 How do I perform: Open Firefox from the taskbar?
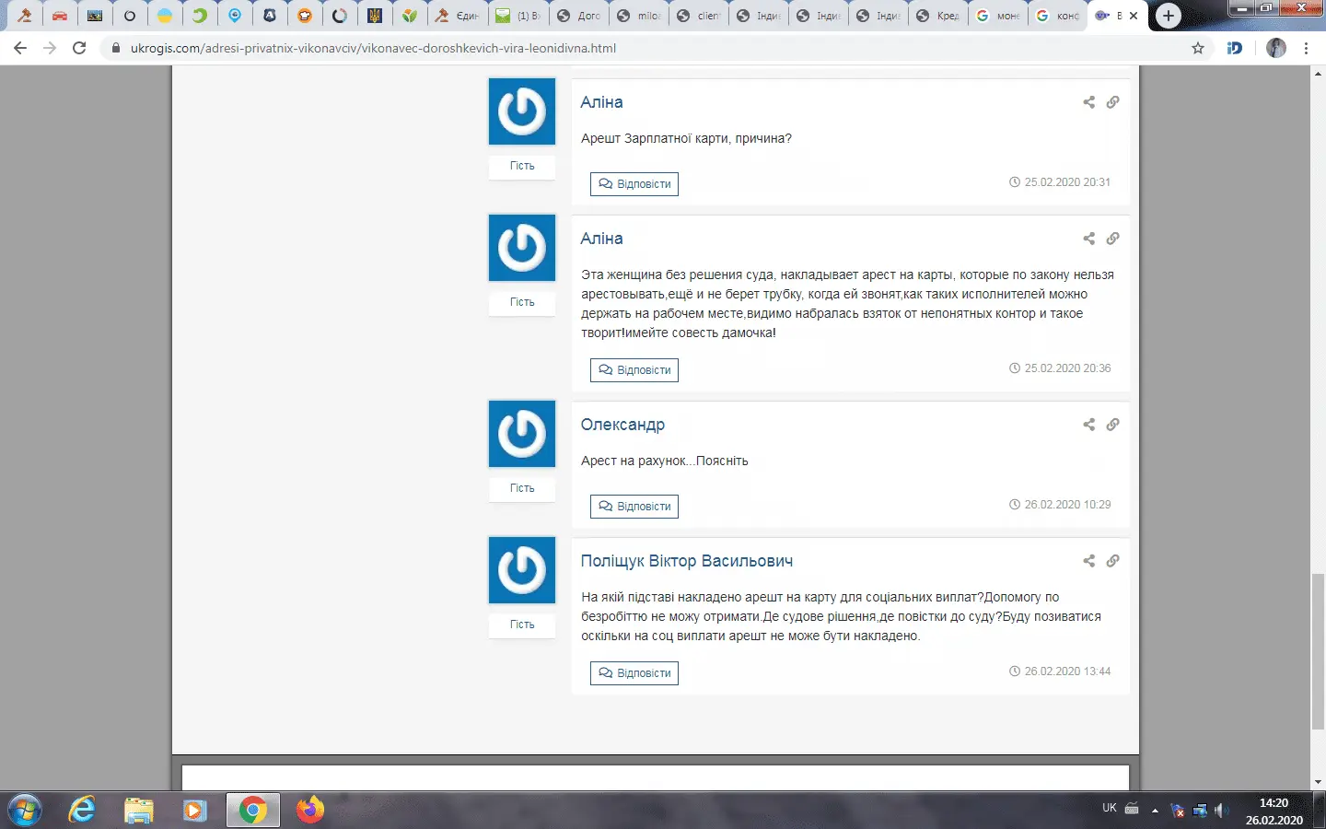click(x=310, y=811)
